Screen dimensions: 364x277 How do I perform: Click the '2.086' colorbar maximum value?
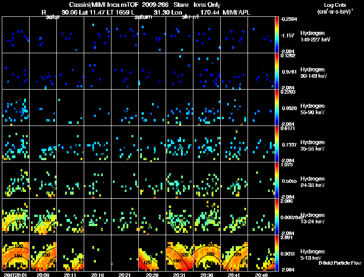[287, 201]
